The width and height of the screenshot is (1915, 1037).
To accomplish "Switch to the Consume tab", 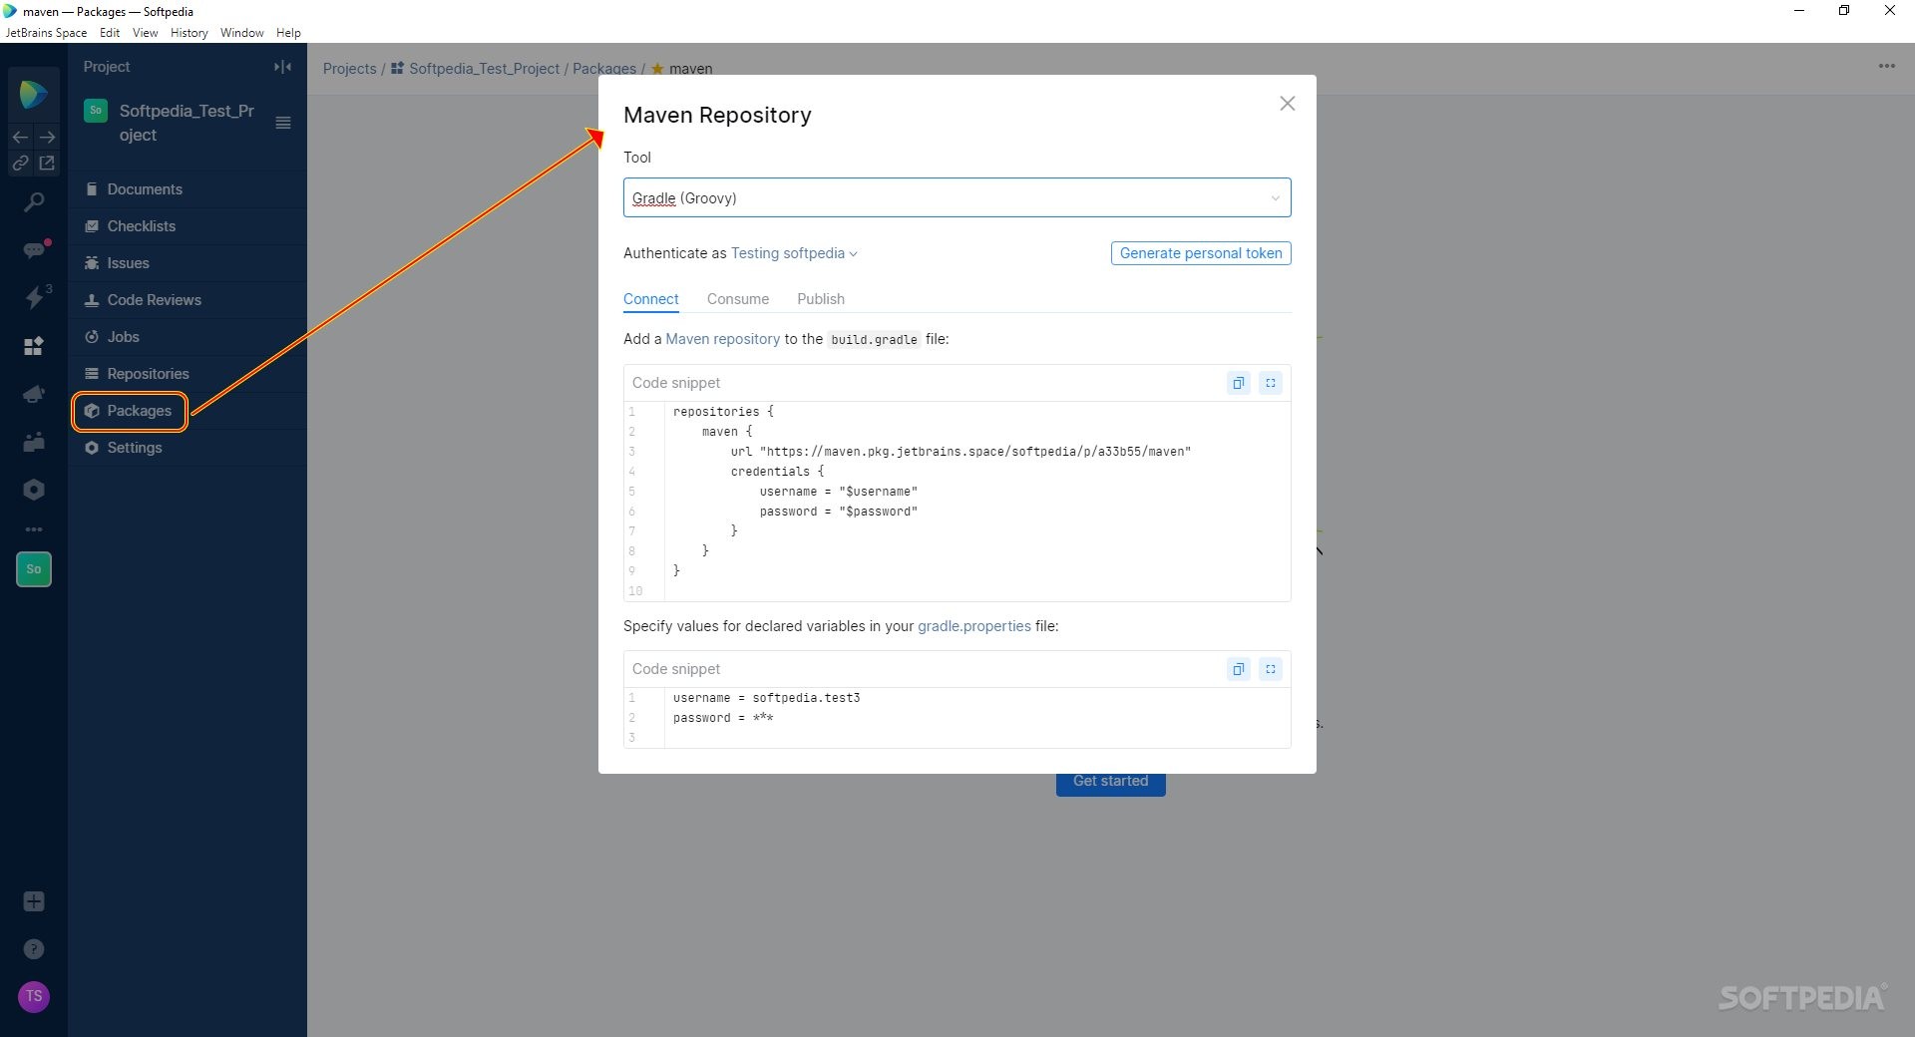I will point(738,299).
